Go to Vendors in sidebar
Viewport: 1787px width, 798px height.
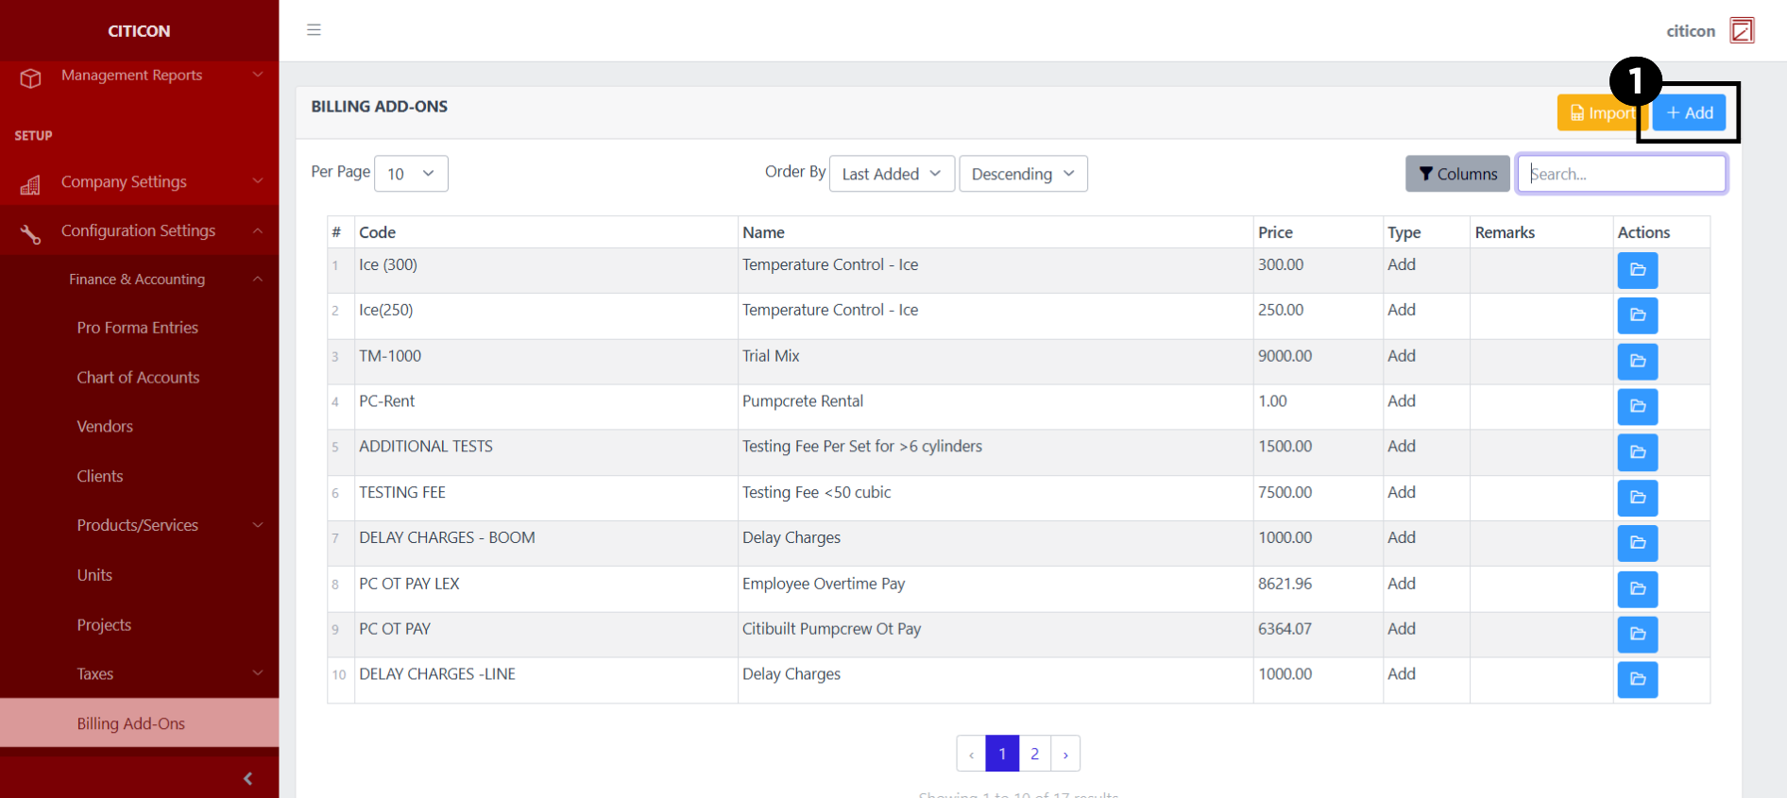pos(105,427)
